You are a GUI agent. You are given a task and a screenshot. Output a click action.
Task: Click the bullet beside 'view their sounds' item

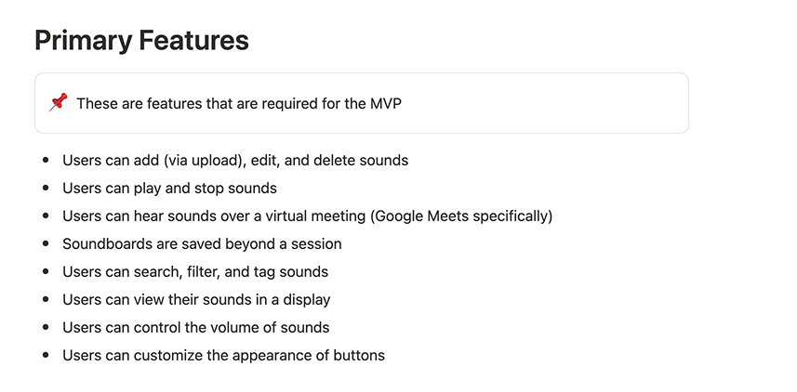46,300
